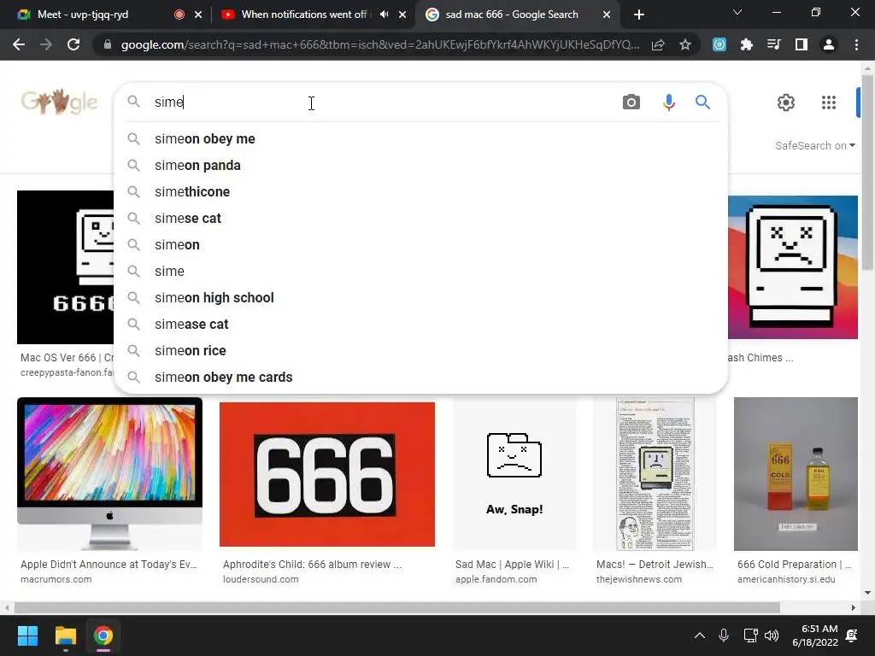Open the loudersound.com result link

pyautogui.click(x=261, y=580)
